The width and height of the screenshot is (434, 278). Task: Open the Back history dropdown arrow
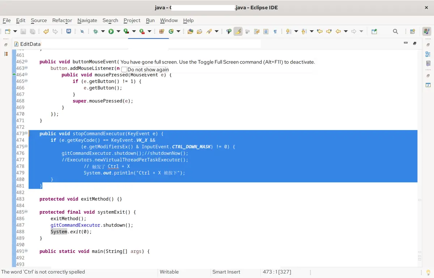(x=346, y=31)
